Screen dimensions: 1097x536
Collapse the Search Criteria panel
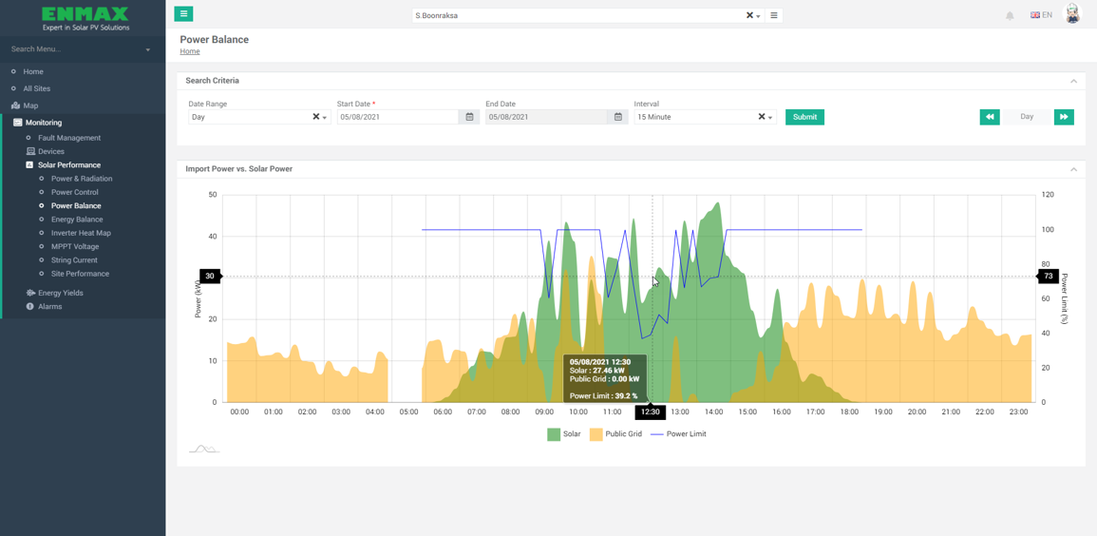click(1073, 81)
